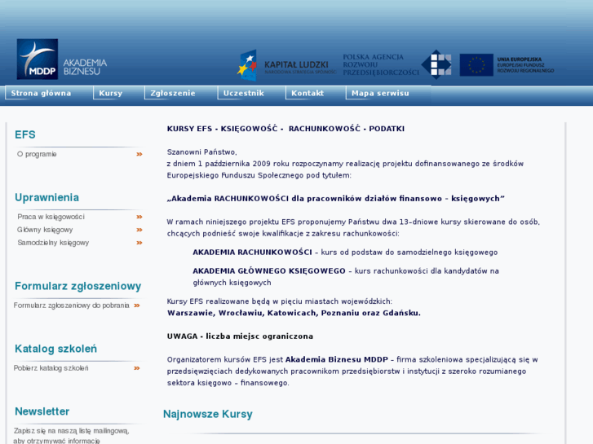
Task: Click the KURSY EFS - KSIĘGOWOŚĆ title
Action: click(x=285, y=129)
